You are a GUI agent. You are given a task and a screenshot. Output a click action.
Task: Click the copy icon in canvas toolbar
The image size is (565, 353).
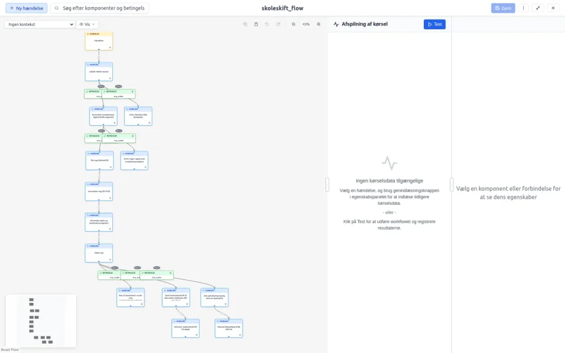[245, 24]
